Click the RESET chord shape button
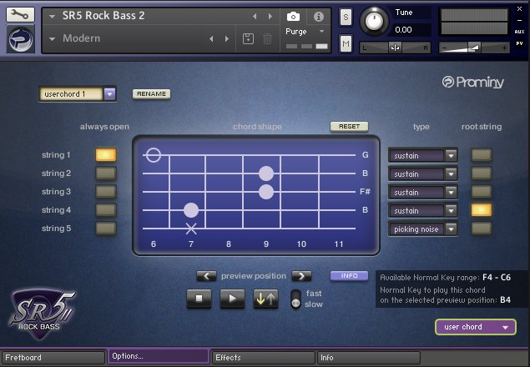530x367 pixels. (x=349, y=127)
